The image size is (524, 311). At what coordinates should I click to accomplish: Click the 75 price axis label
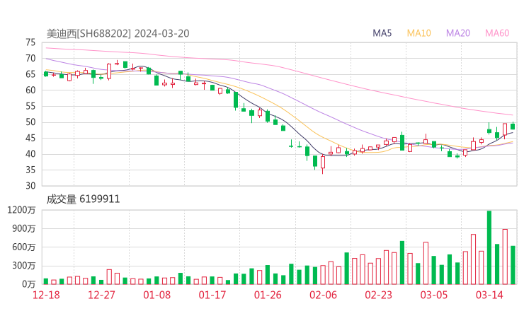30,42
